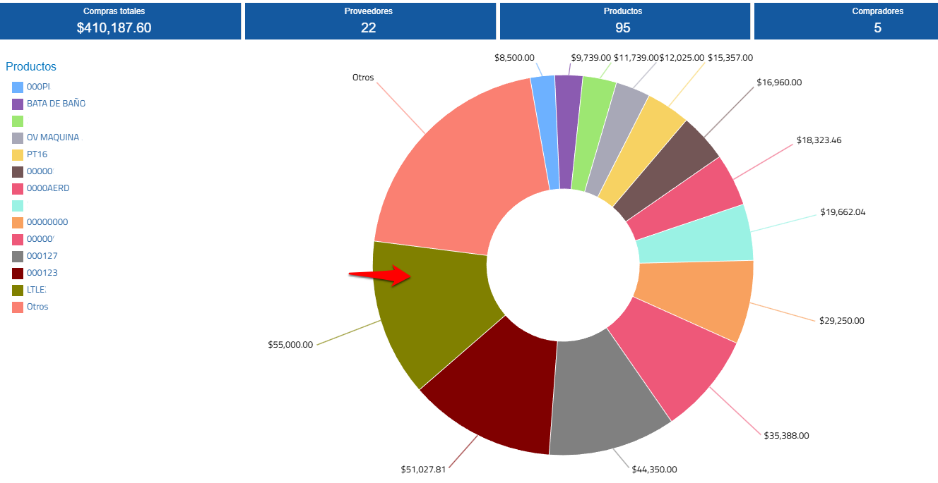Open the Productos card showing 95
Viewport: 938px width, 483px height.
pyautogui.click(x=622, y=21)
